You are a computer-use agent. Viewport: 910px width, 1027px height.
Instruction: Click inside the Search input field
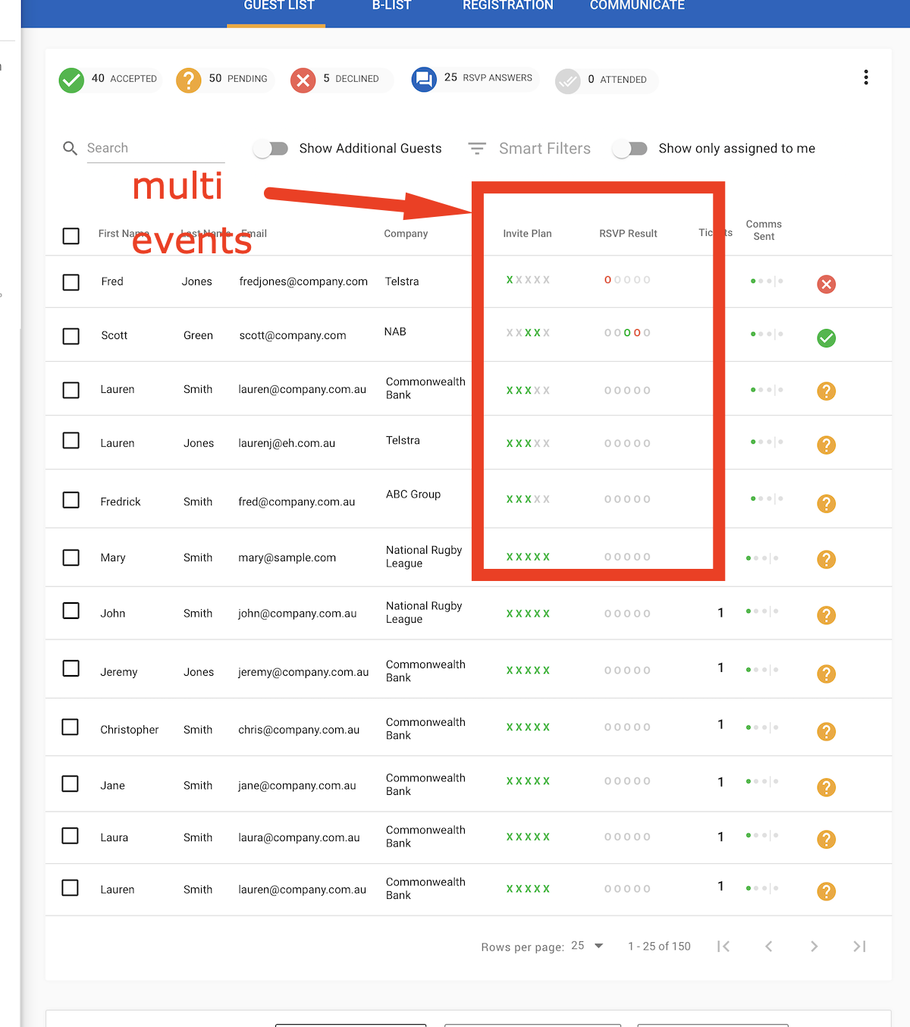click(155, 148)
